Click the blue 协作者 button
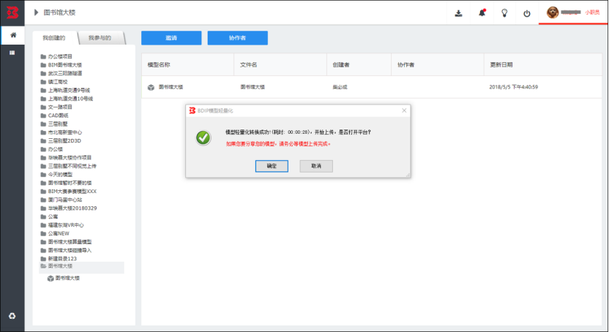 click(x=237, y=38)
